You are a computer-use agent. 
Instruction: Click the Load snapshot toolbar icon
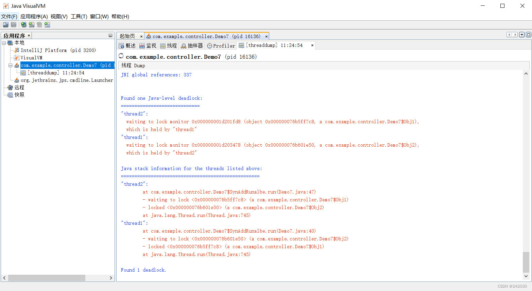point(6,25)
